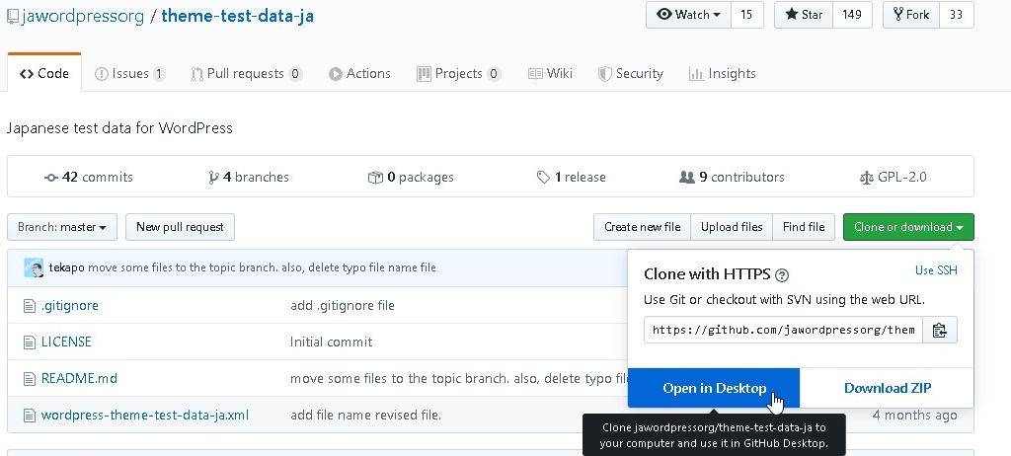The width and height of the screenshot is (1011, 456).
Task: Open wordpress-theme-test-data-ja.xml file
Action: click(x=144, y=415)
